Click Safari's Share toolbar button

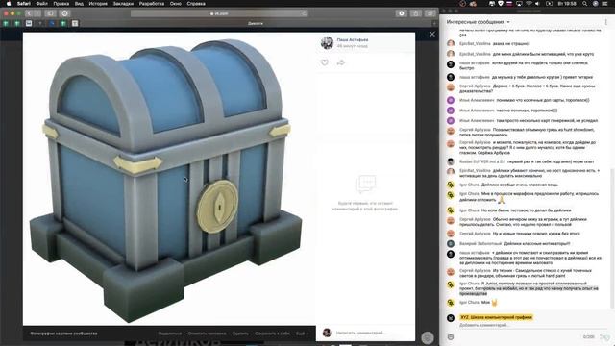click(x=415, y=13)
